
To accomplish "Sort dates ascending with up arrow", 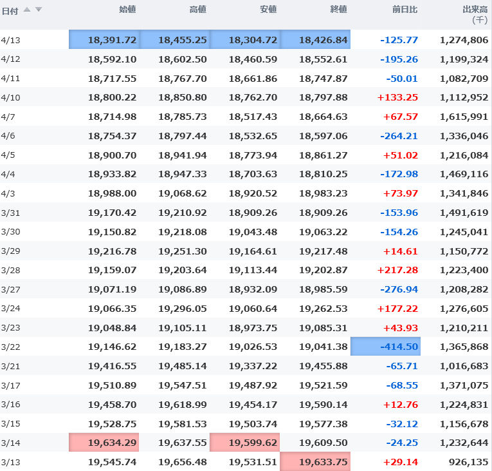I will [27, 10].
